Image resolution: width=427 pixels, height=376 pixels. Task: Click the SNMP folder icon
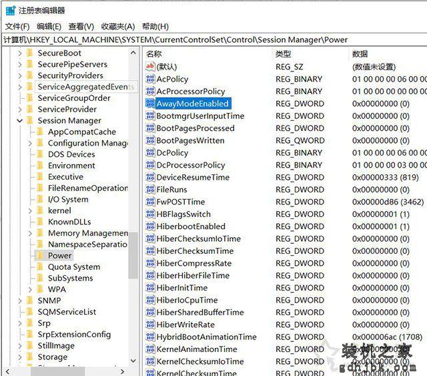[29, 301]
